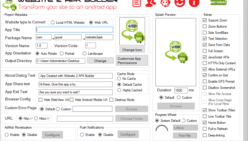Click the Change Icon button

pos(132,50)
